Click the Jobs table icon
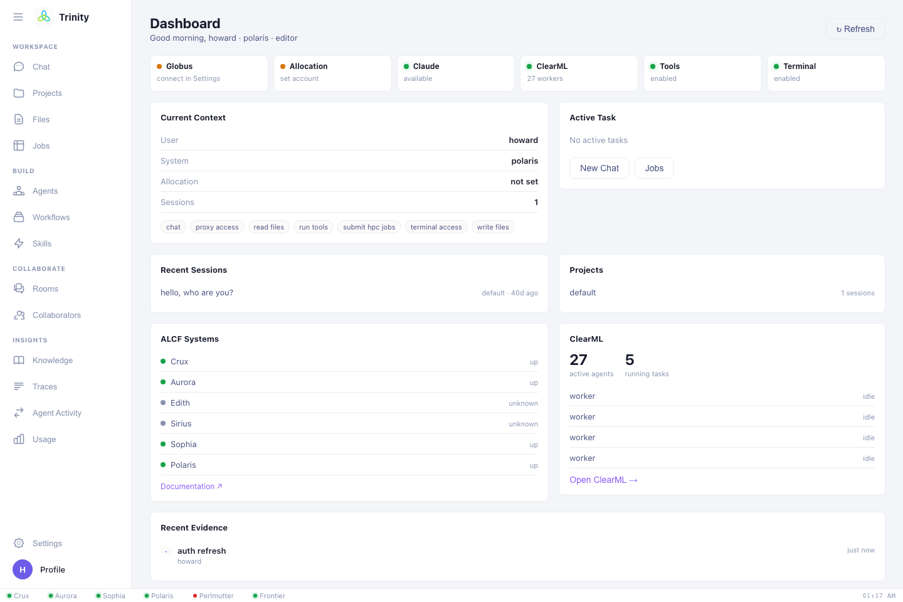The width and height of the screenshot is (903, 602). pyautogui.click(x=19, y=145)
